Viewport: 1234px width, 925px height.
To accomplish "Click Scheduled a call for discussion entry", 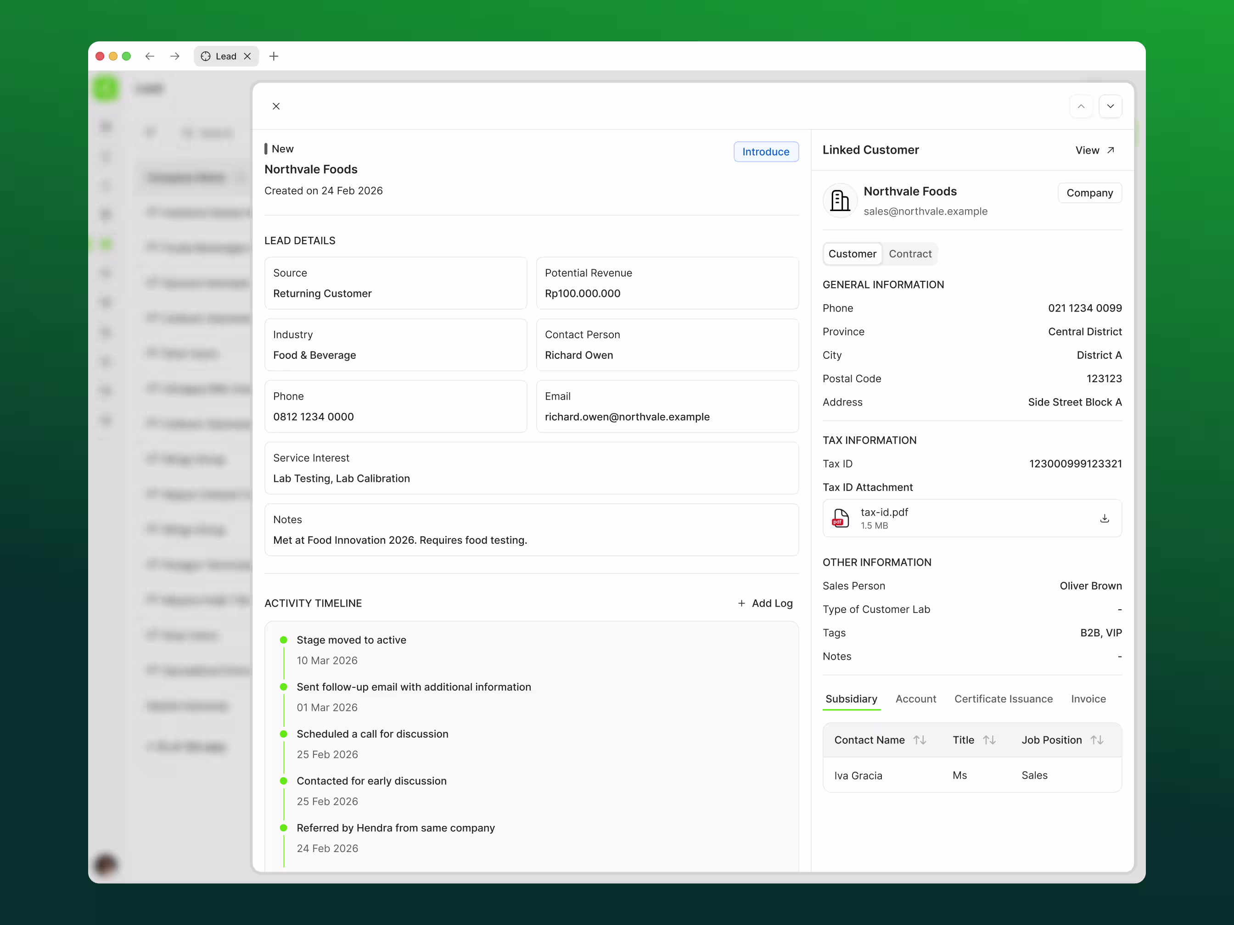I will 372,734.
